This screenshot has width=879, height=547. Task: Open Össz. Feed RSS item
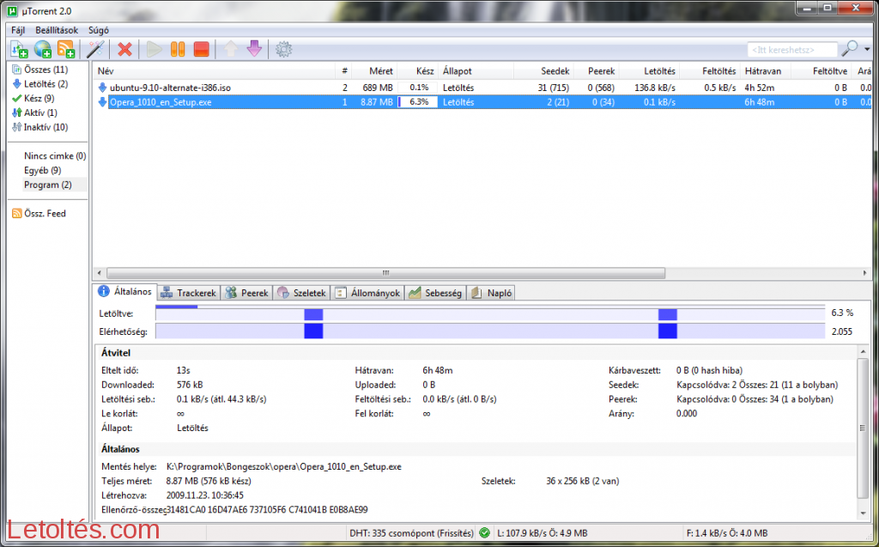39,213
